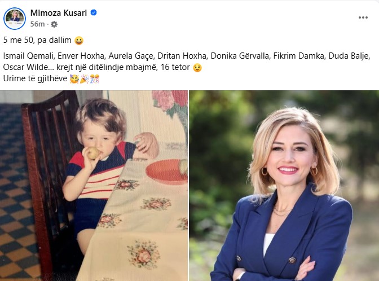Click the party popper emoji

coord(85,79)
